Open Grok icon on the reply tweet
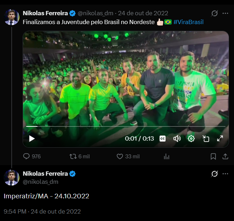The width and height of the screenshot is (234, 221). click(x=214, y=174)
